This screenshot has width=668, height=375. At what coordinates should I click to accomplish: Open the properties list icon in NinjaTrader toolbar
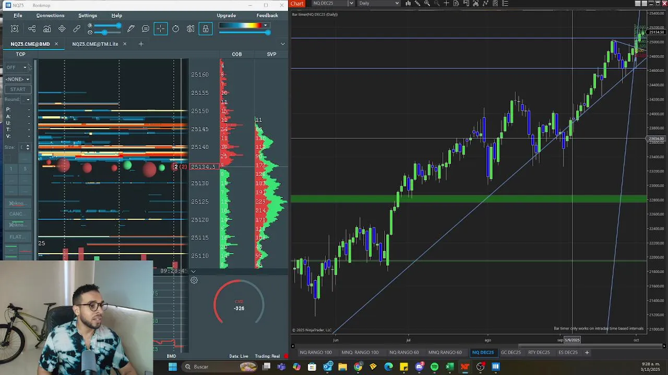(505, 3)
